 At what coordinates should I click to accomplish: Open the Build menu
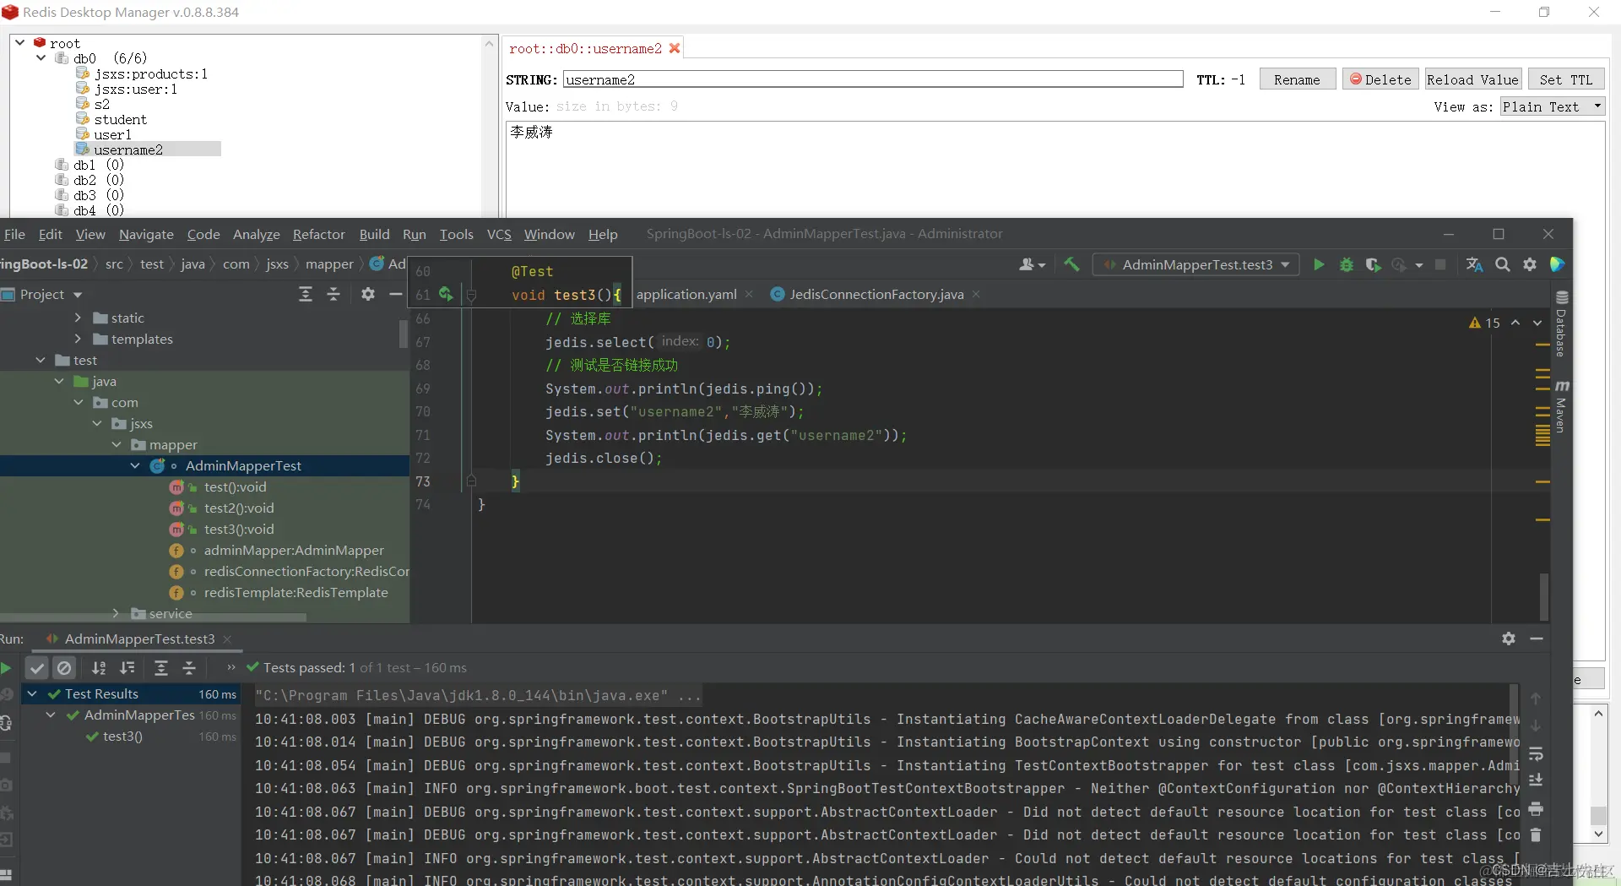(374, 234)
